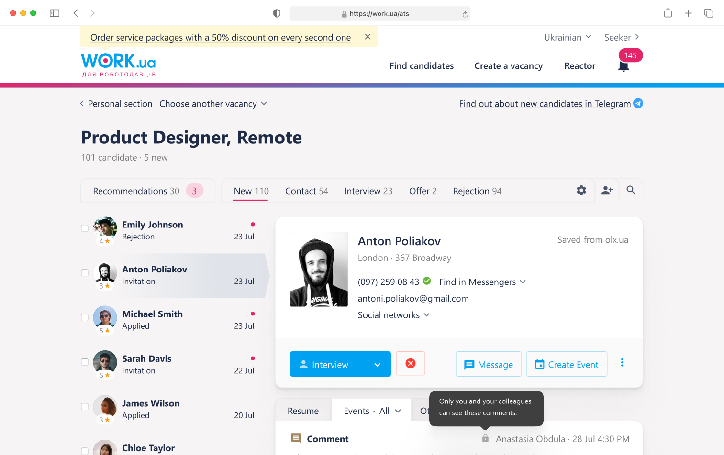Open candidate search magnifier icon
The image size is (724, 455).
click(x=631, y=190)
